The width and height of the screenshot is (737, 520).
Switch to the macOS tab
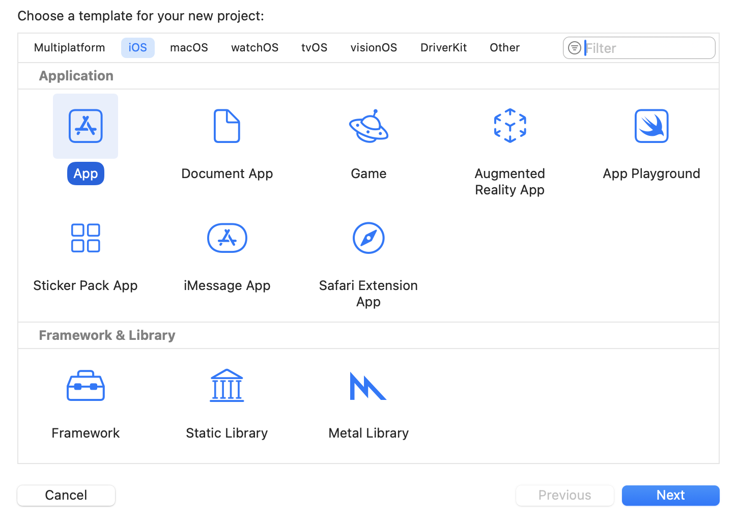(189, 48)
